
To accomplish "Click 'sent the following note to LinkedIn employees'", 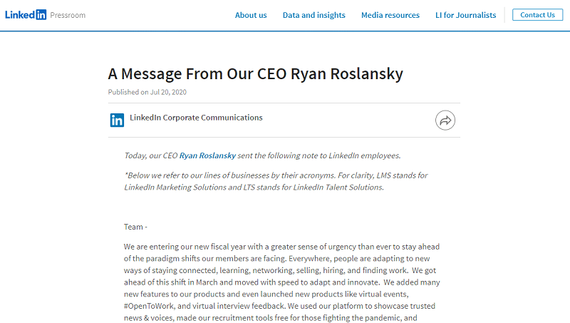I will (318, 155).
